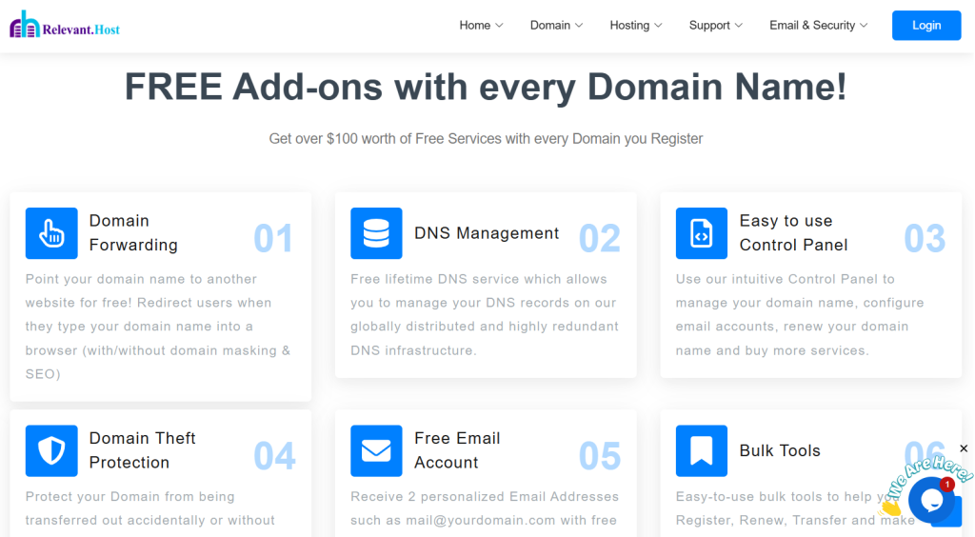This screenshot has height=537, width=975.
Task: Click the Domain Theft Protection shield icon
Action: click(51, 450)
